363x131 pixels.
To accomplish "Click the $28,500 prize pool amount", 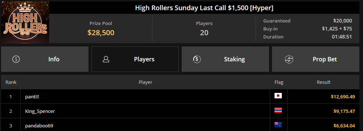I will tap(101, 33).
